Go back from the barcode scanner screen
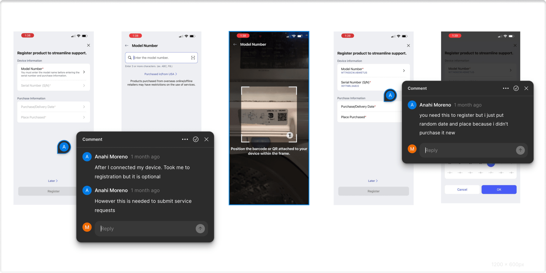Image resolution: width=546 pixels, height=273 pixels. point(235,44)
